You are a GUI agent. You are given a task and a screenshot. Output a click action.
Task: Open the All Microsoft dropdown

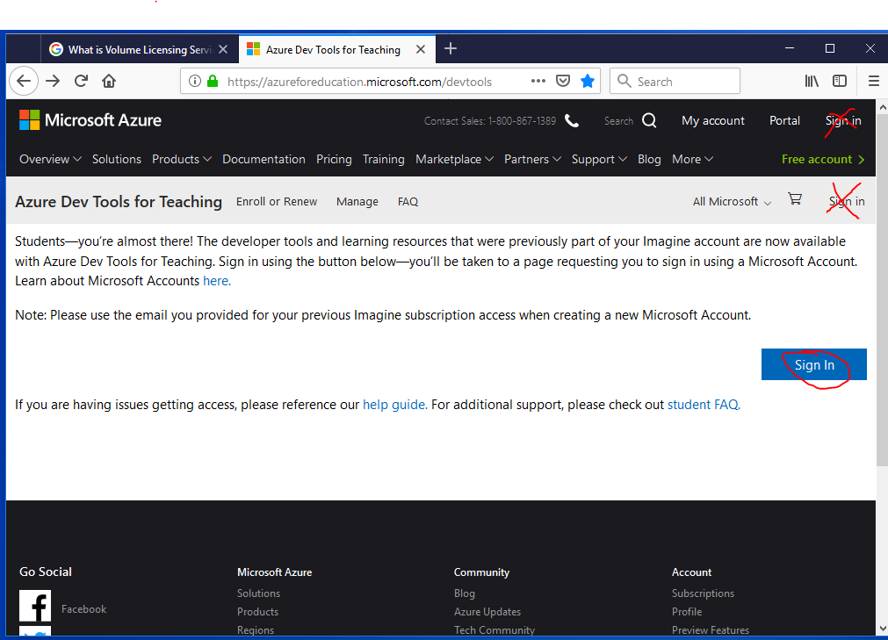[x=732, y=201]
